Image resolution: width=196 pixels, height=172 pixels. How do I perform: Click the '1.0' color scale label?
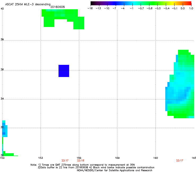[191, 8]
